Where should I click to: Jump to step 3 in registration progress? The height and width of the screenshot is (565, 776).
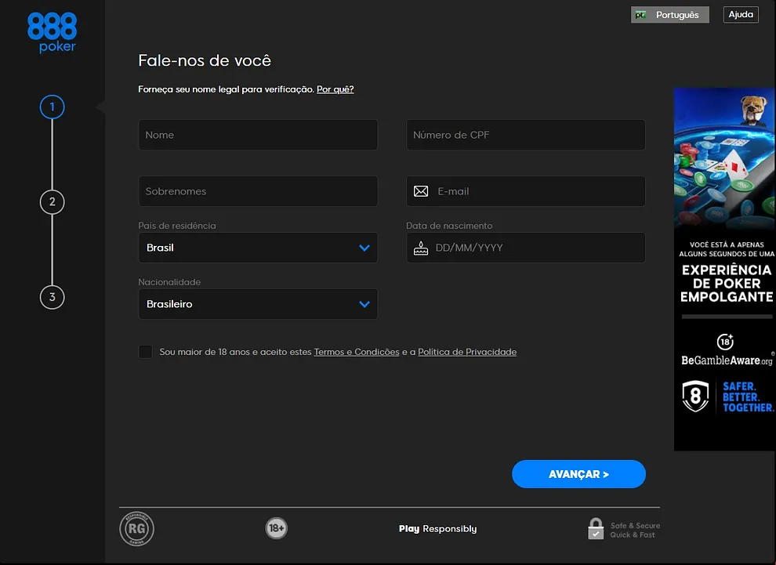[52, 297]
